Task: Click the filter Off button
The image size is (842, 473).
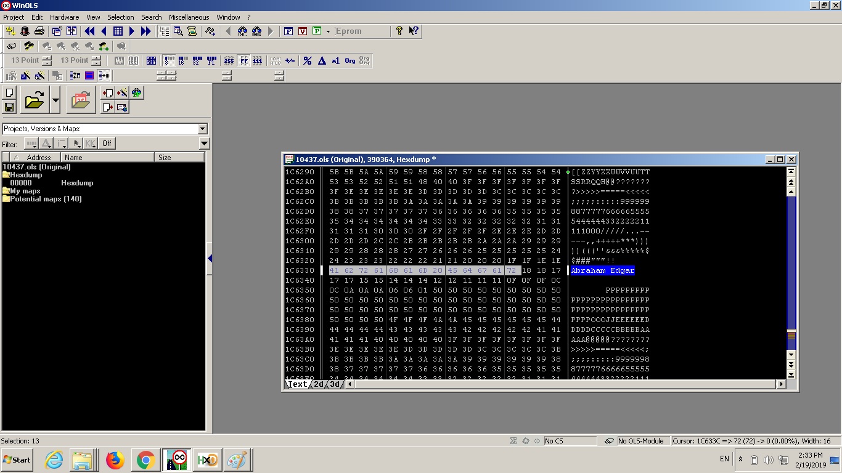Action: [x=107, y=144]
